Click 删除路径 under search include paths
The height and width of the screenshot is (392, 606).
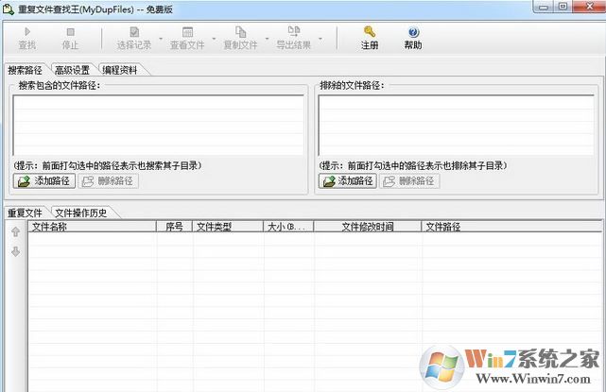108,181
